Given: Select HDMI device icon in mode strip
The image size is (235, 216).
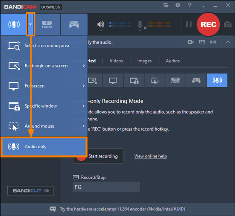Looking at the screenshot, I should click(x=175, y=80).
